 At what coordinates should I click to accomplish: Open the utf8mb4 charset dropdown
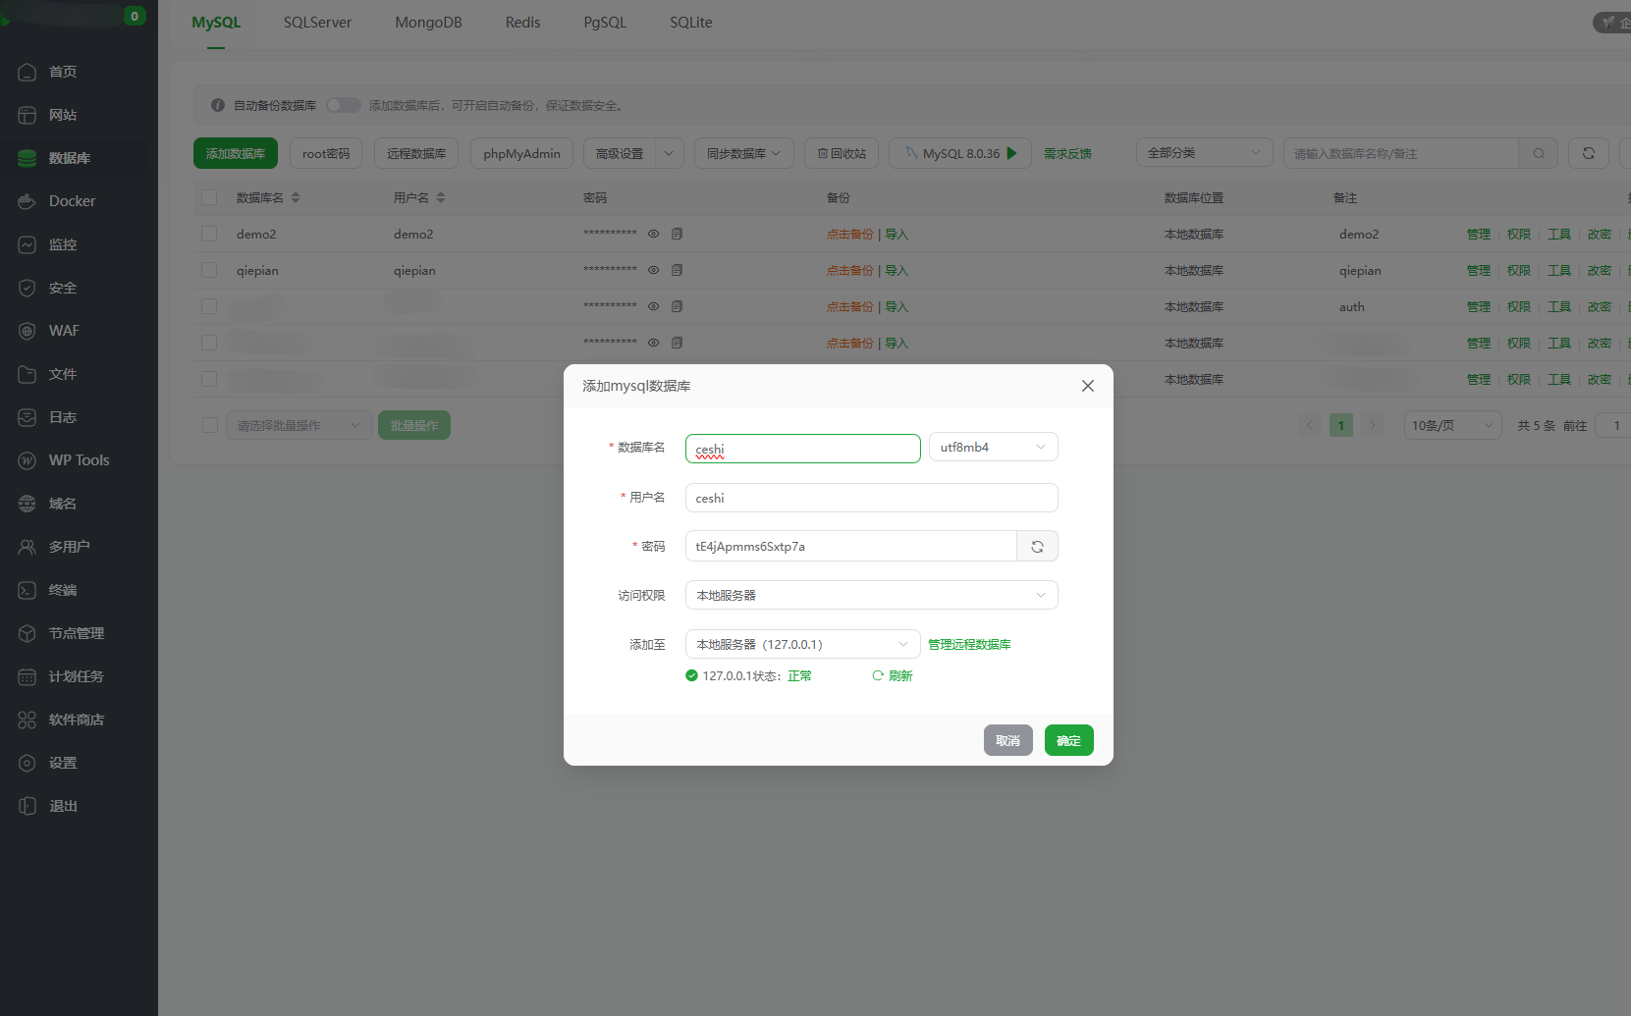pyautogui.click(x=993, y=448)
